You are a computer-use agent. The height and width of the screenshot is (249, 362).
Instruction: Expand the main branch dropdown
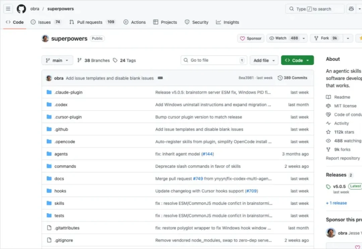(57, 60)
